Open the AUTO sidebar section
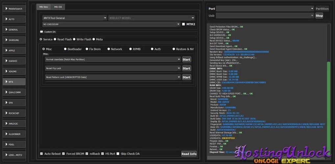Viewport: 335px width, 164px height. 14,19
